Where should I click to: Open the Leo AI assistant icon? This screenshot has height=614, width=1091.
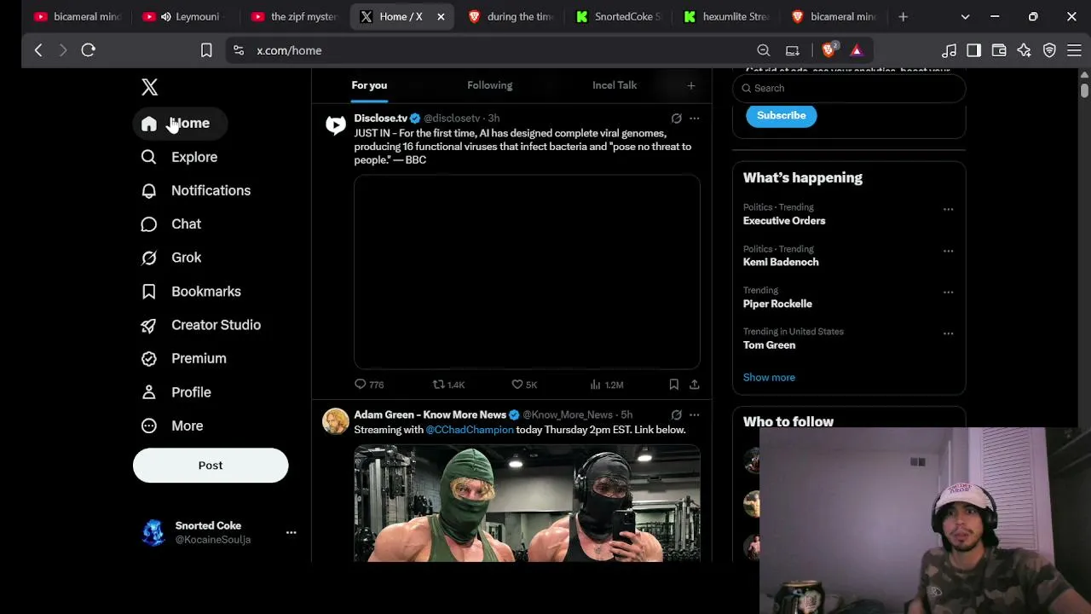coord(1025,50)
